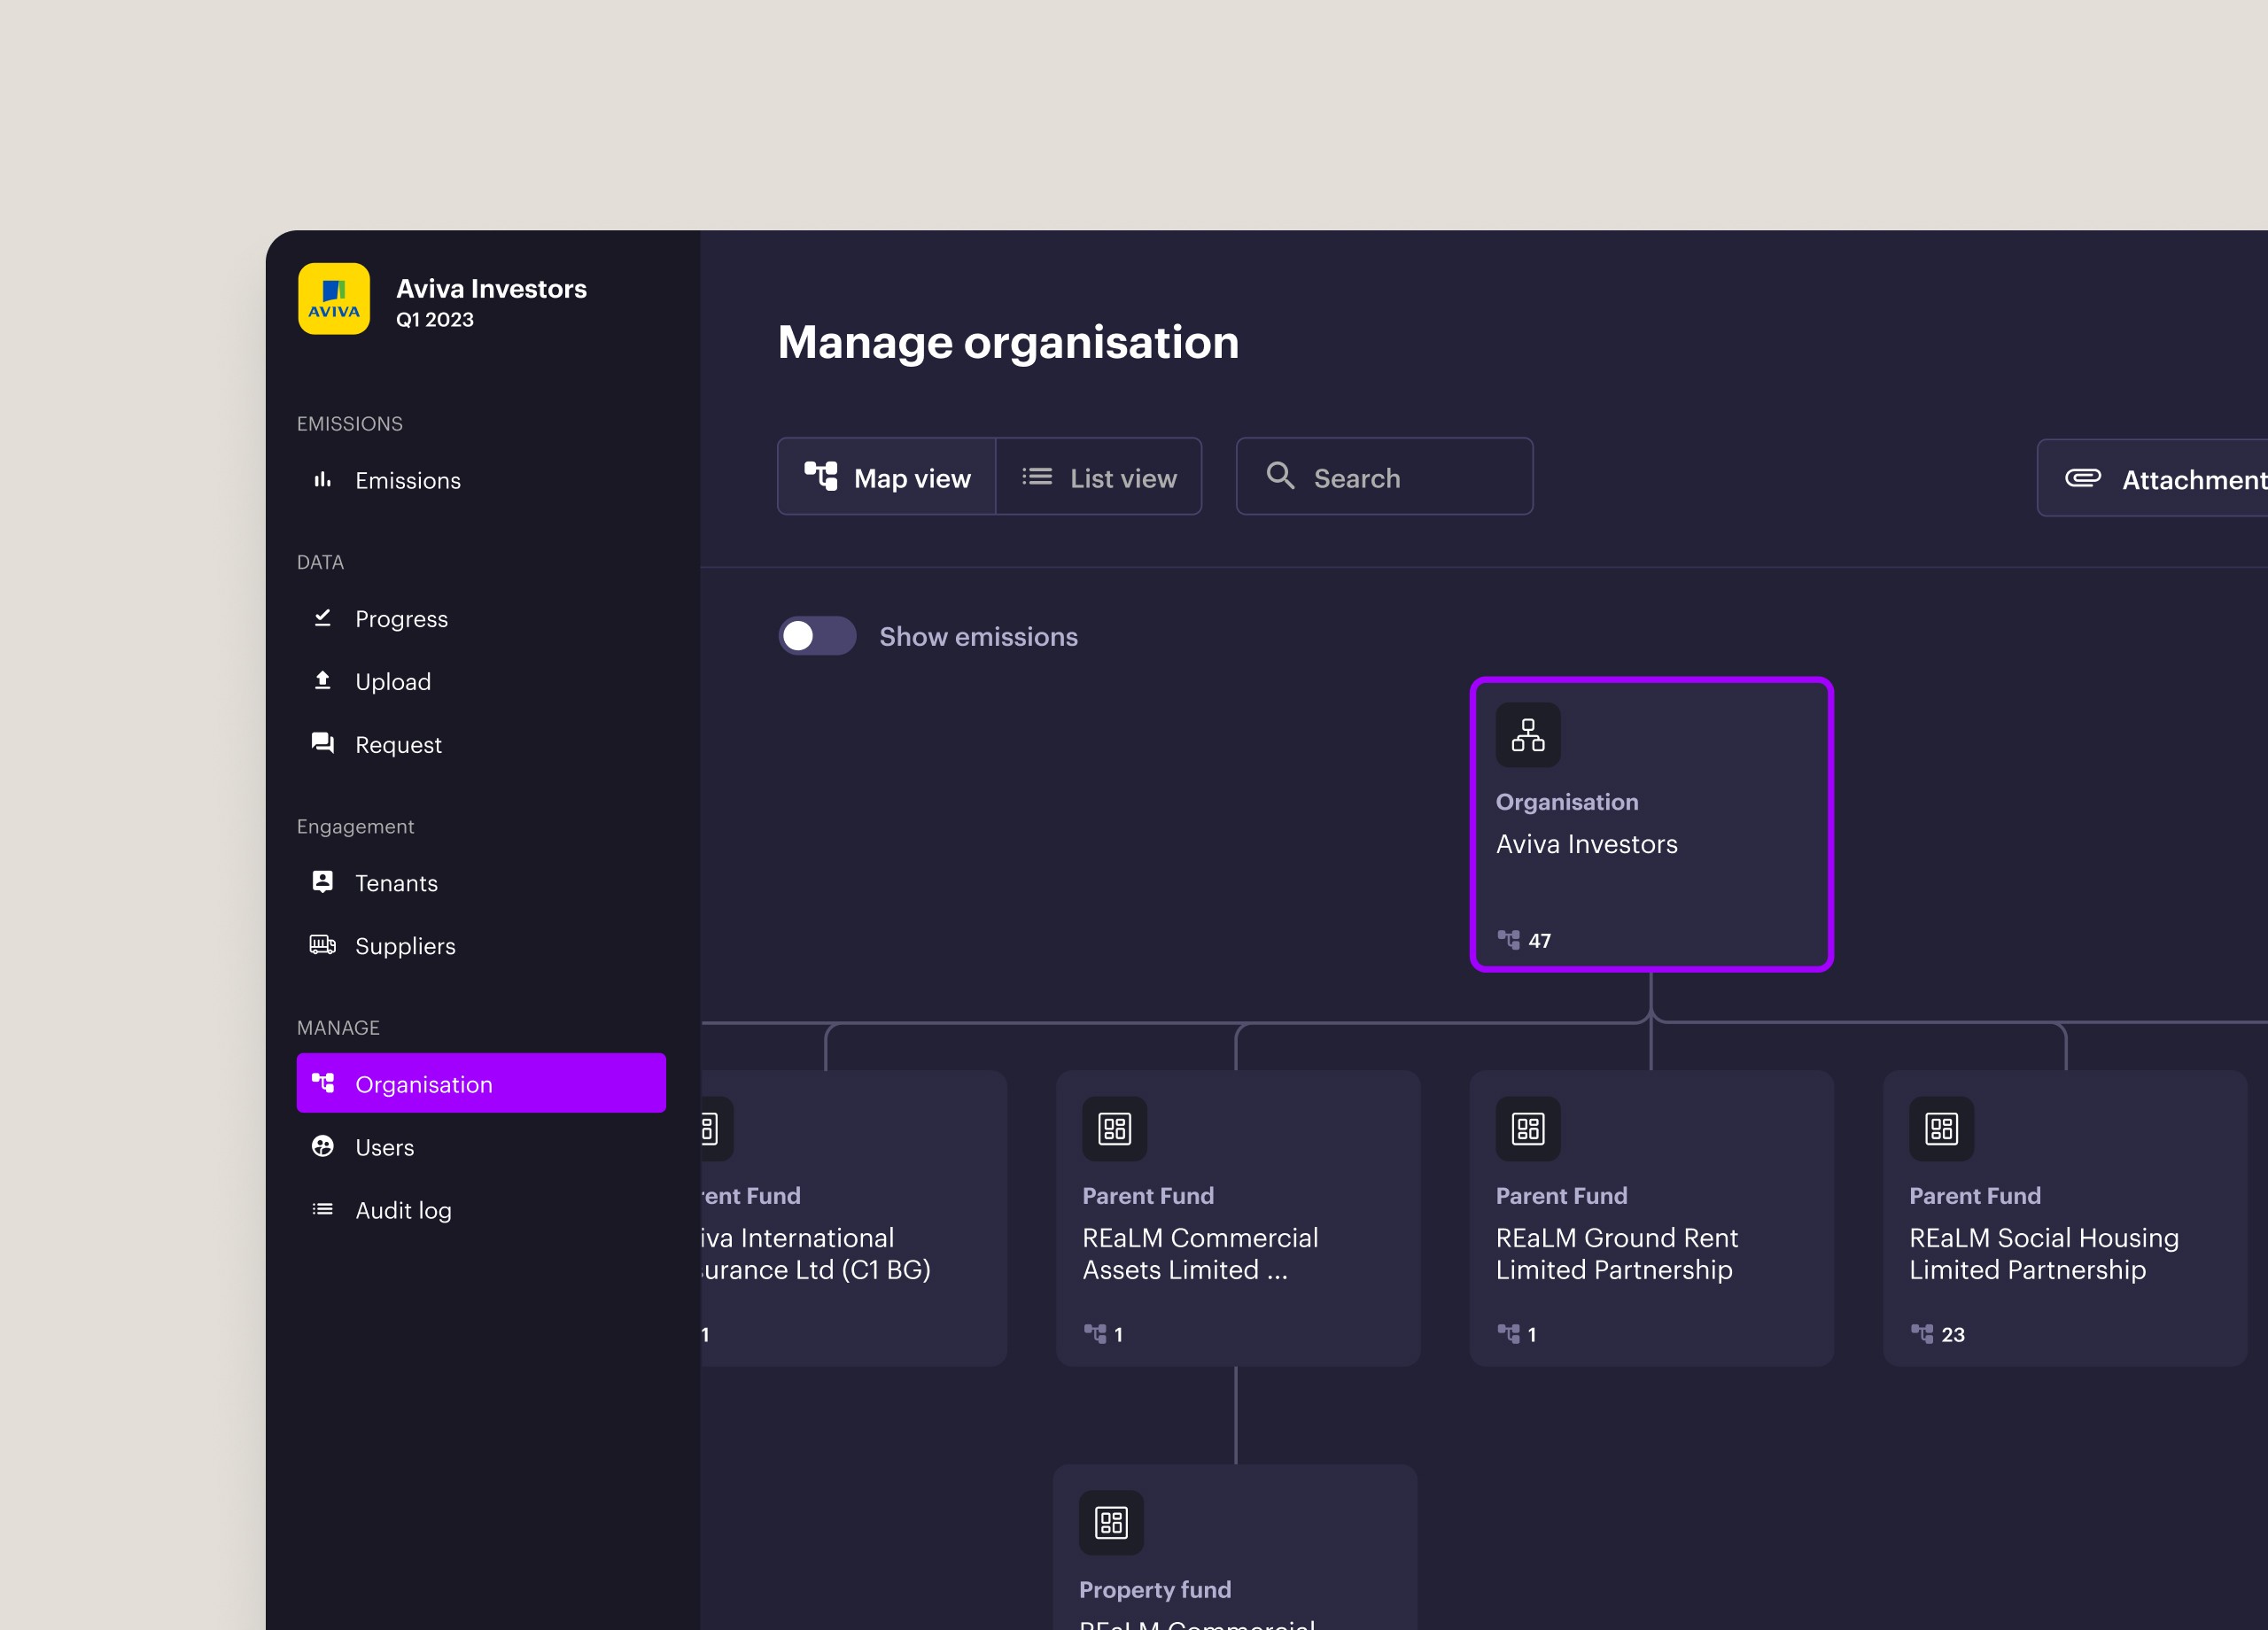Viewport: 2268px width, 1630px height.
Task: Open Emissions from the sidebar
Action: (407, 481)
